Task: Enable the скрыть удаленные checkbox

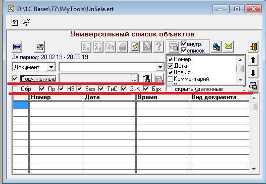Action: point(169,88)
